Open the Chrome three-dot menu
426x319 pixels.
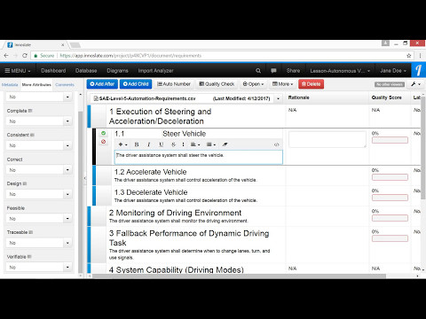pyautogui.click(x=420, y=56)
